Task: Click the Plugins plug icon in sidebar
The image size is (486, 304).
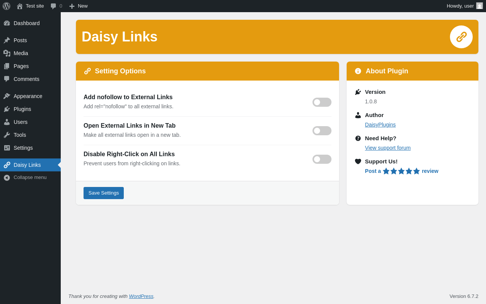Action: point(7,109)
